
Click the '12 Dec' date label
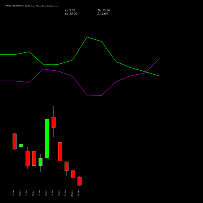coord(26,193)
